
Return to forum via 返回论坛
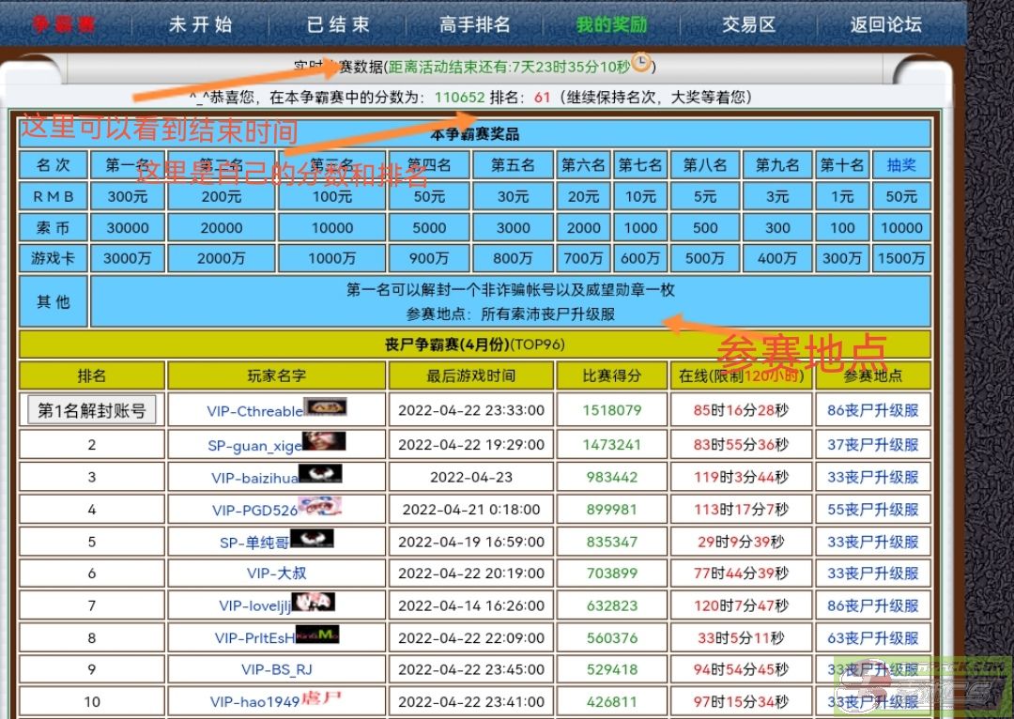coord(885,24)
